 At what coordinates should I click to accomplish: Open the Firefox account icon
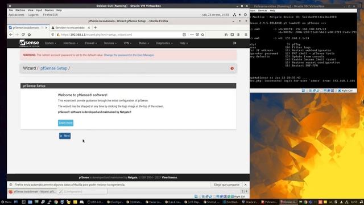click(238, 34)
